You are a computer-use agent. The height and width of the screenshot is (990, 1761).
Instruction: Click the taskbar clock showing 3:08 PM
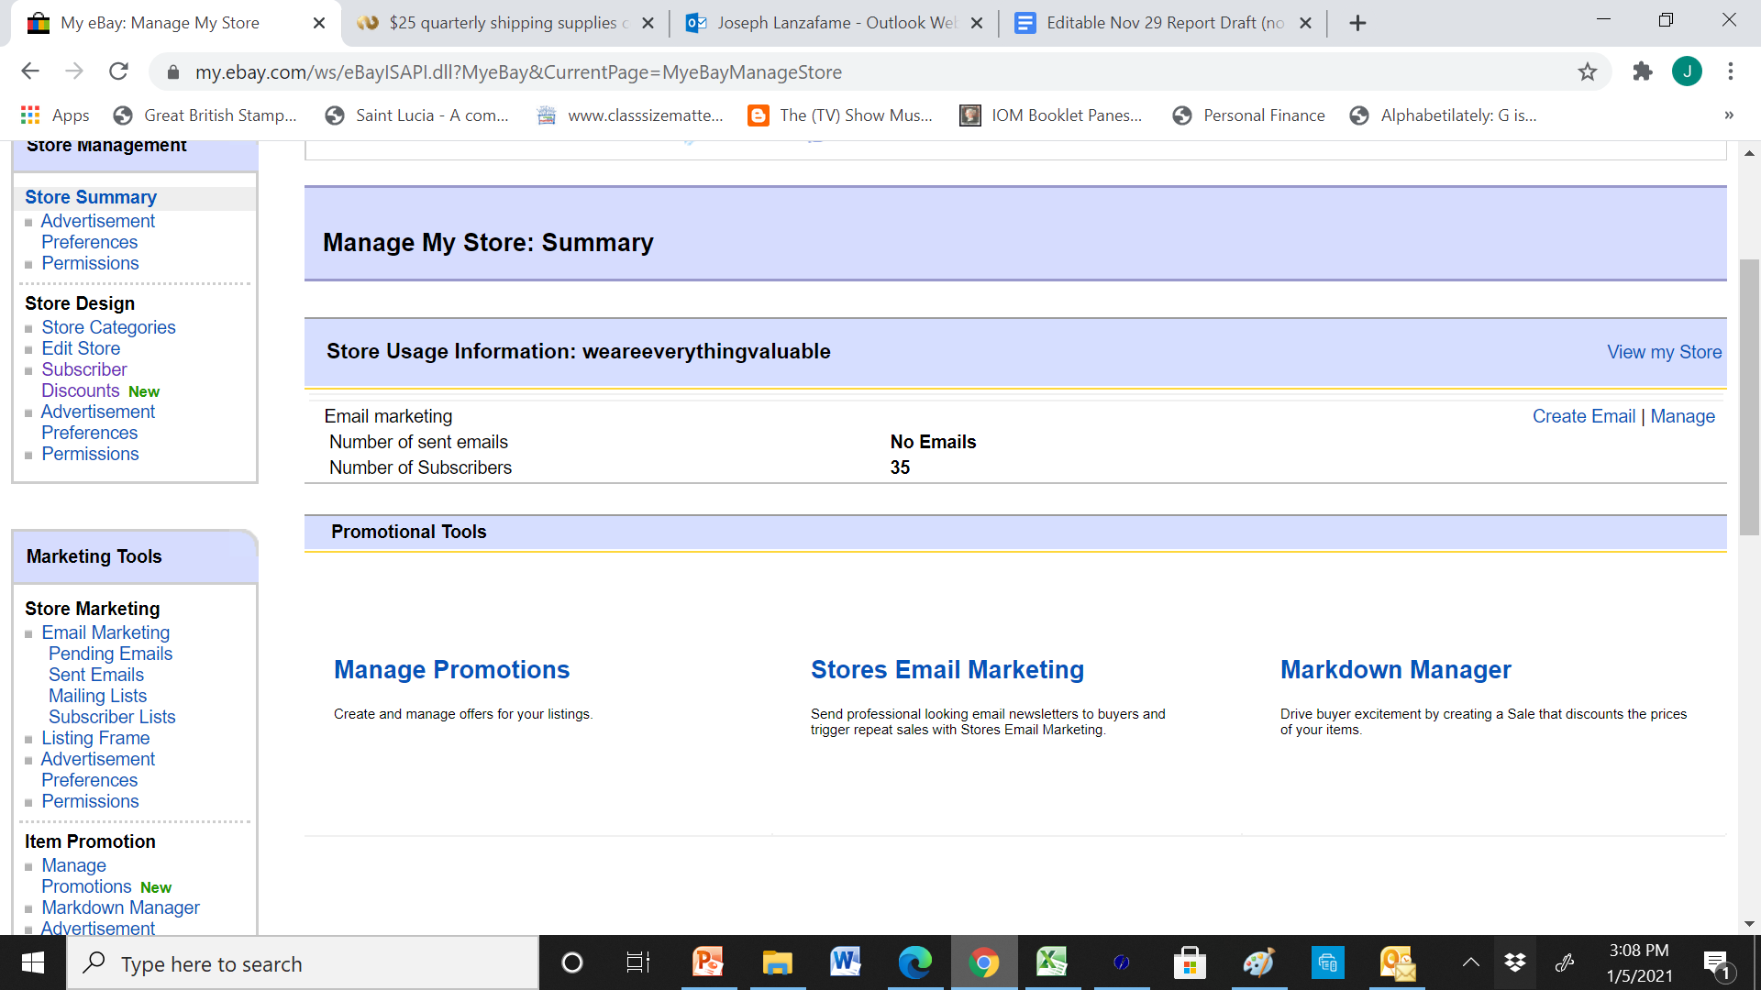click(1639, 963)
